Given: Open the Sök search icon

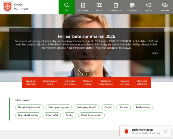Looking at the screenshot, I should pos(67,6).
